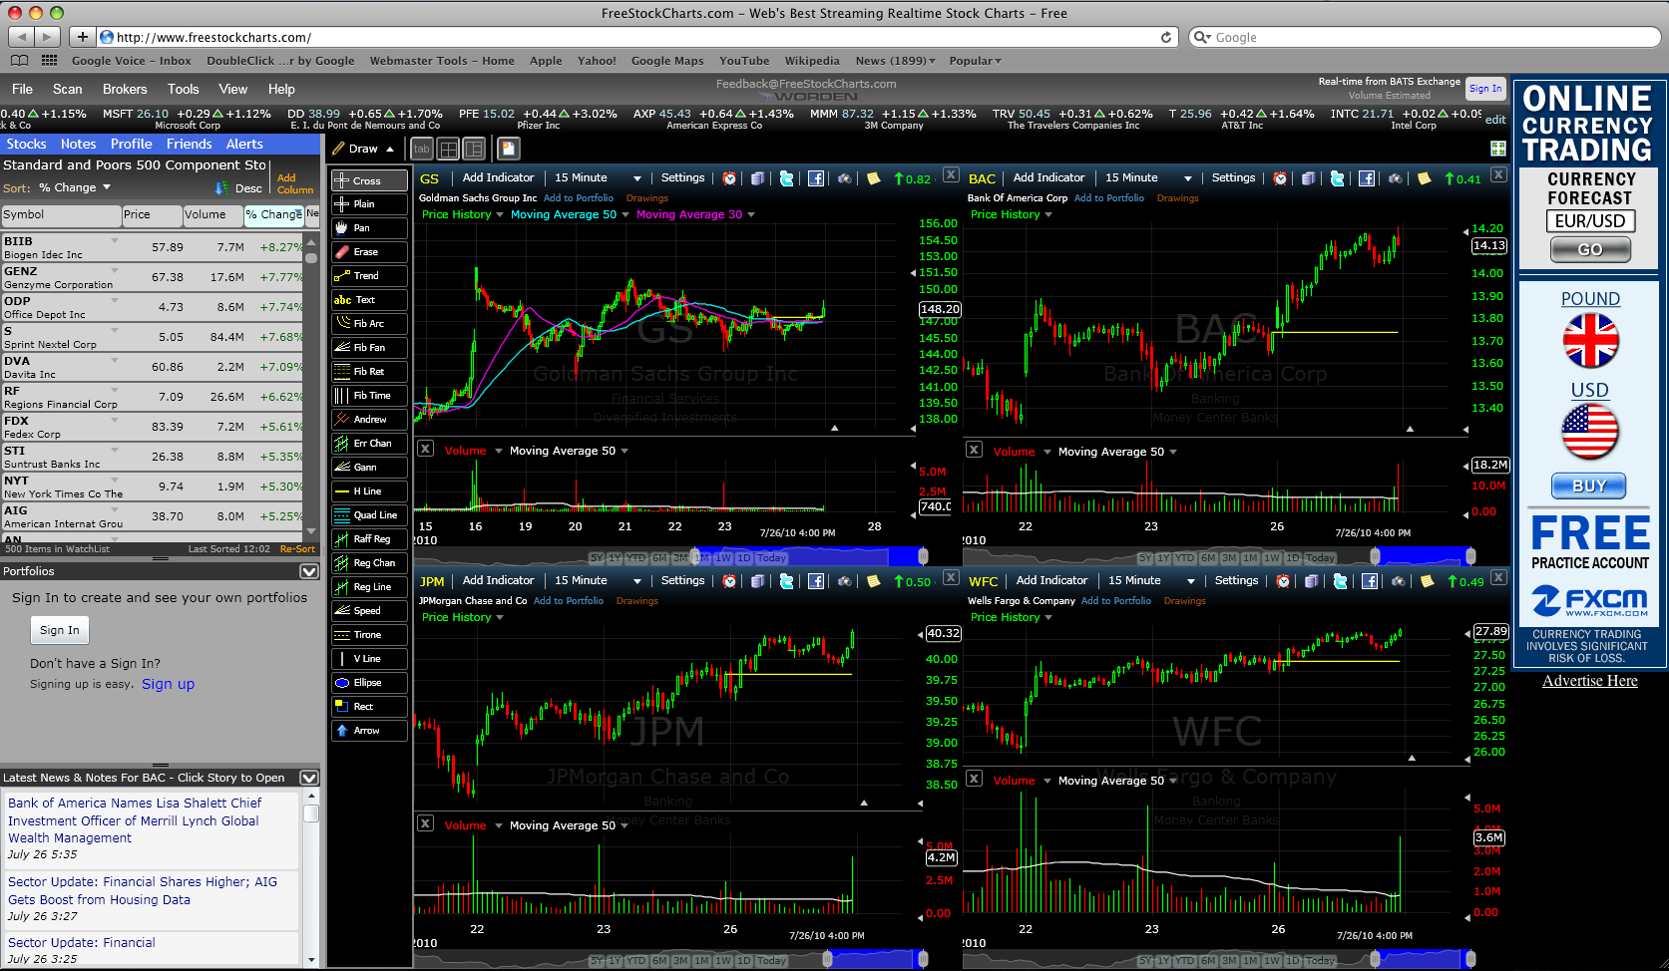The image size is (1669, 971).
Task: Select the Cross cursor drawing tool
Action: [369, 180]
